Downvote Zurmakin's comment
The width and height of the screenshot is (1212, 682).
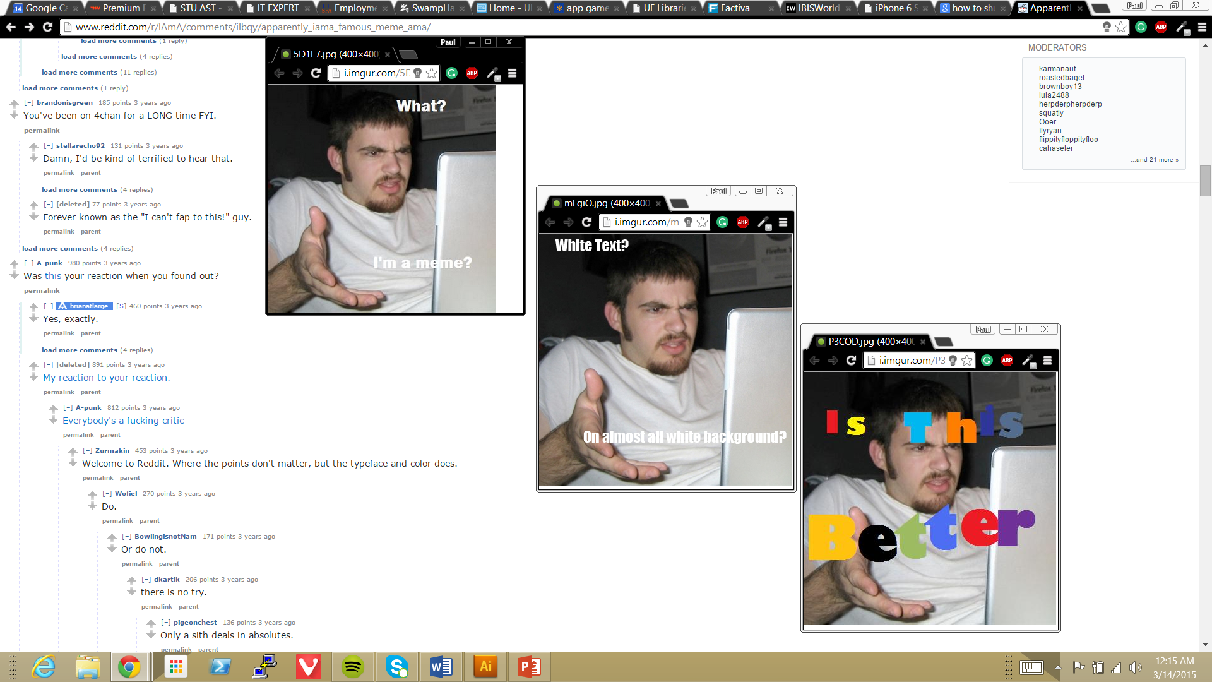(73, 464)
